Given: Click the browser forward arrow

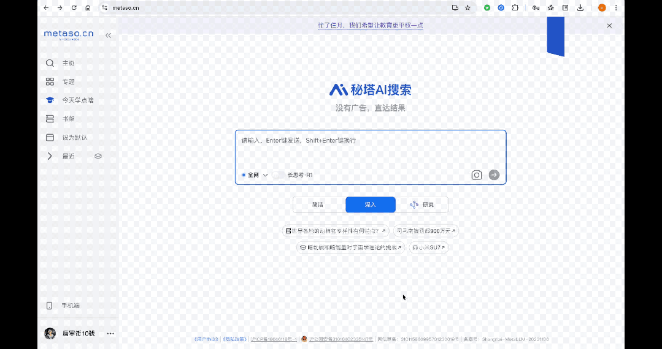Looking at the screenshot, I should pos(60,7).
